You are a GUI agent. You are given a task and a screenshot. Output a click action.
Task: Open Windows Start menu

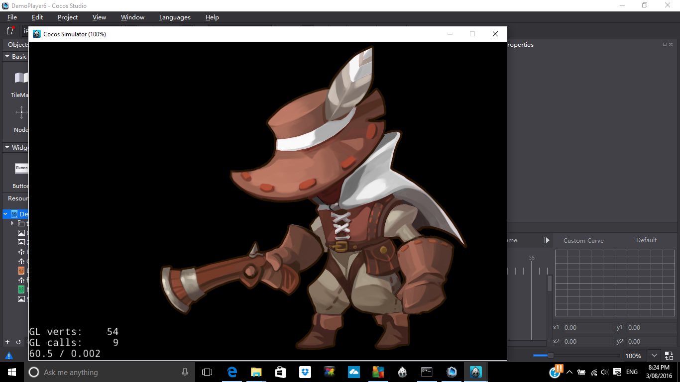tap(12, 372)
